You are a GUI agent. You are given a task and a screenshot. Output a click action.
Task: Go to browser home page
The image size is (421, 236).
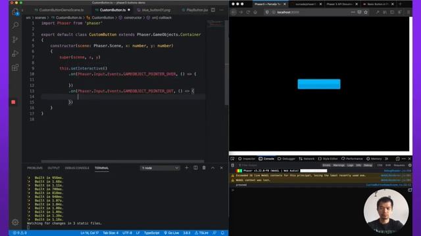click(x=255, y=12)
